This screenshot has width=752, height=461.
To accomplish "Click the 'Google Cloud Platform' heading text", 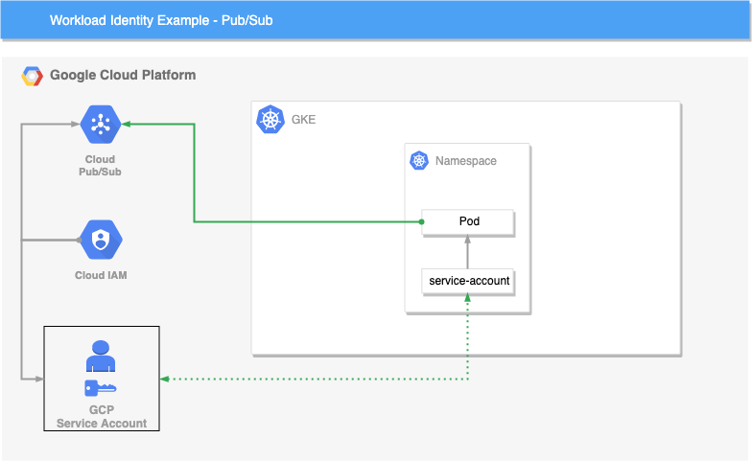I will click(123, 75).
